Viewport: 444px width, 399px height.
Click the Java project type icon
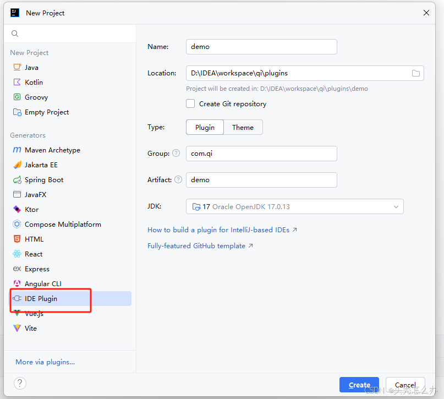17,67
